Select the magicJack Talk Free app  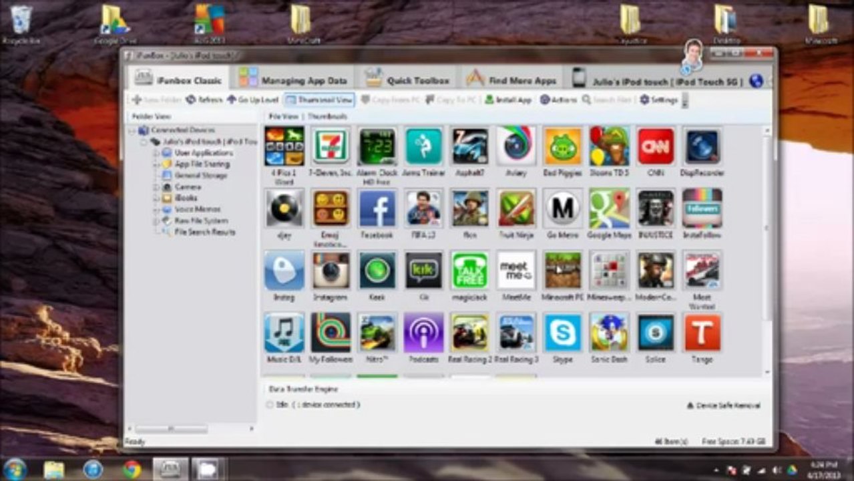(x=470, y=271)
